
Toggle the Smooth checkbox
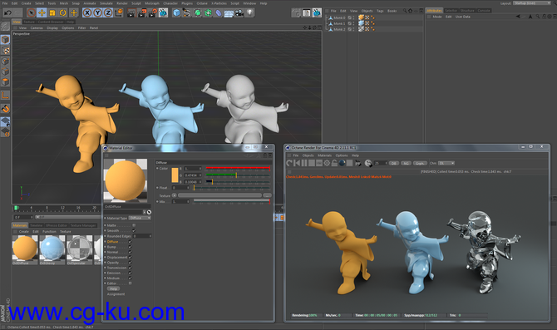pos(134,230)
